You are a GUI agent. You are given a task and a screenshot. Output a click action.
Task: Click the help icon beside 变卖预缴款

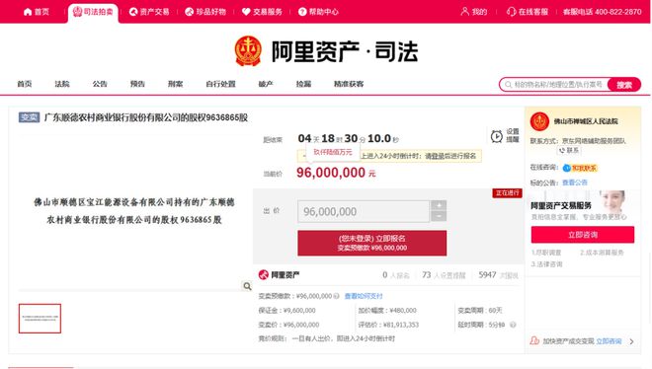click(x=336, y=296)
